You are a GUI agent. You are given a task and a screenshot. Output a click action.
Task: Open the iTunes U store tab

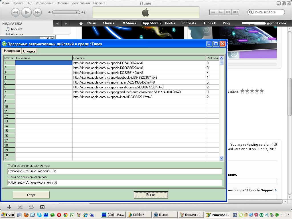point(209,23)
